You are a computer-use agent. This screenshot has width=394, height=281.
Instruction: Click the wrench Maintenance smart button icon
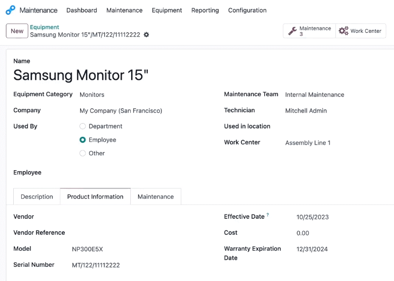(x=292, y=31)
